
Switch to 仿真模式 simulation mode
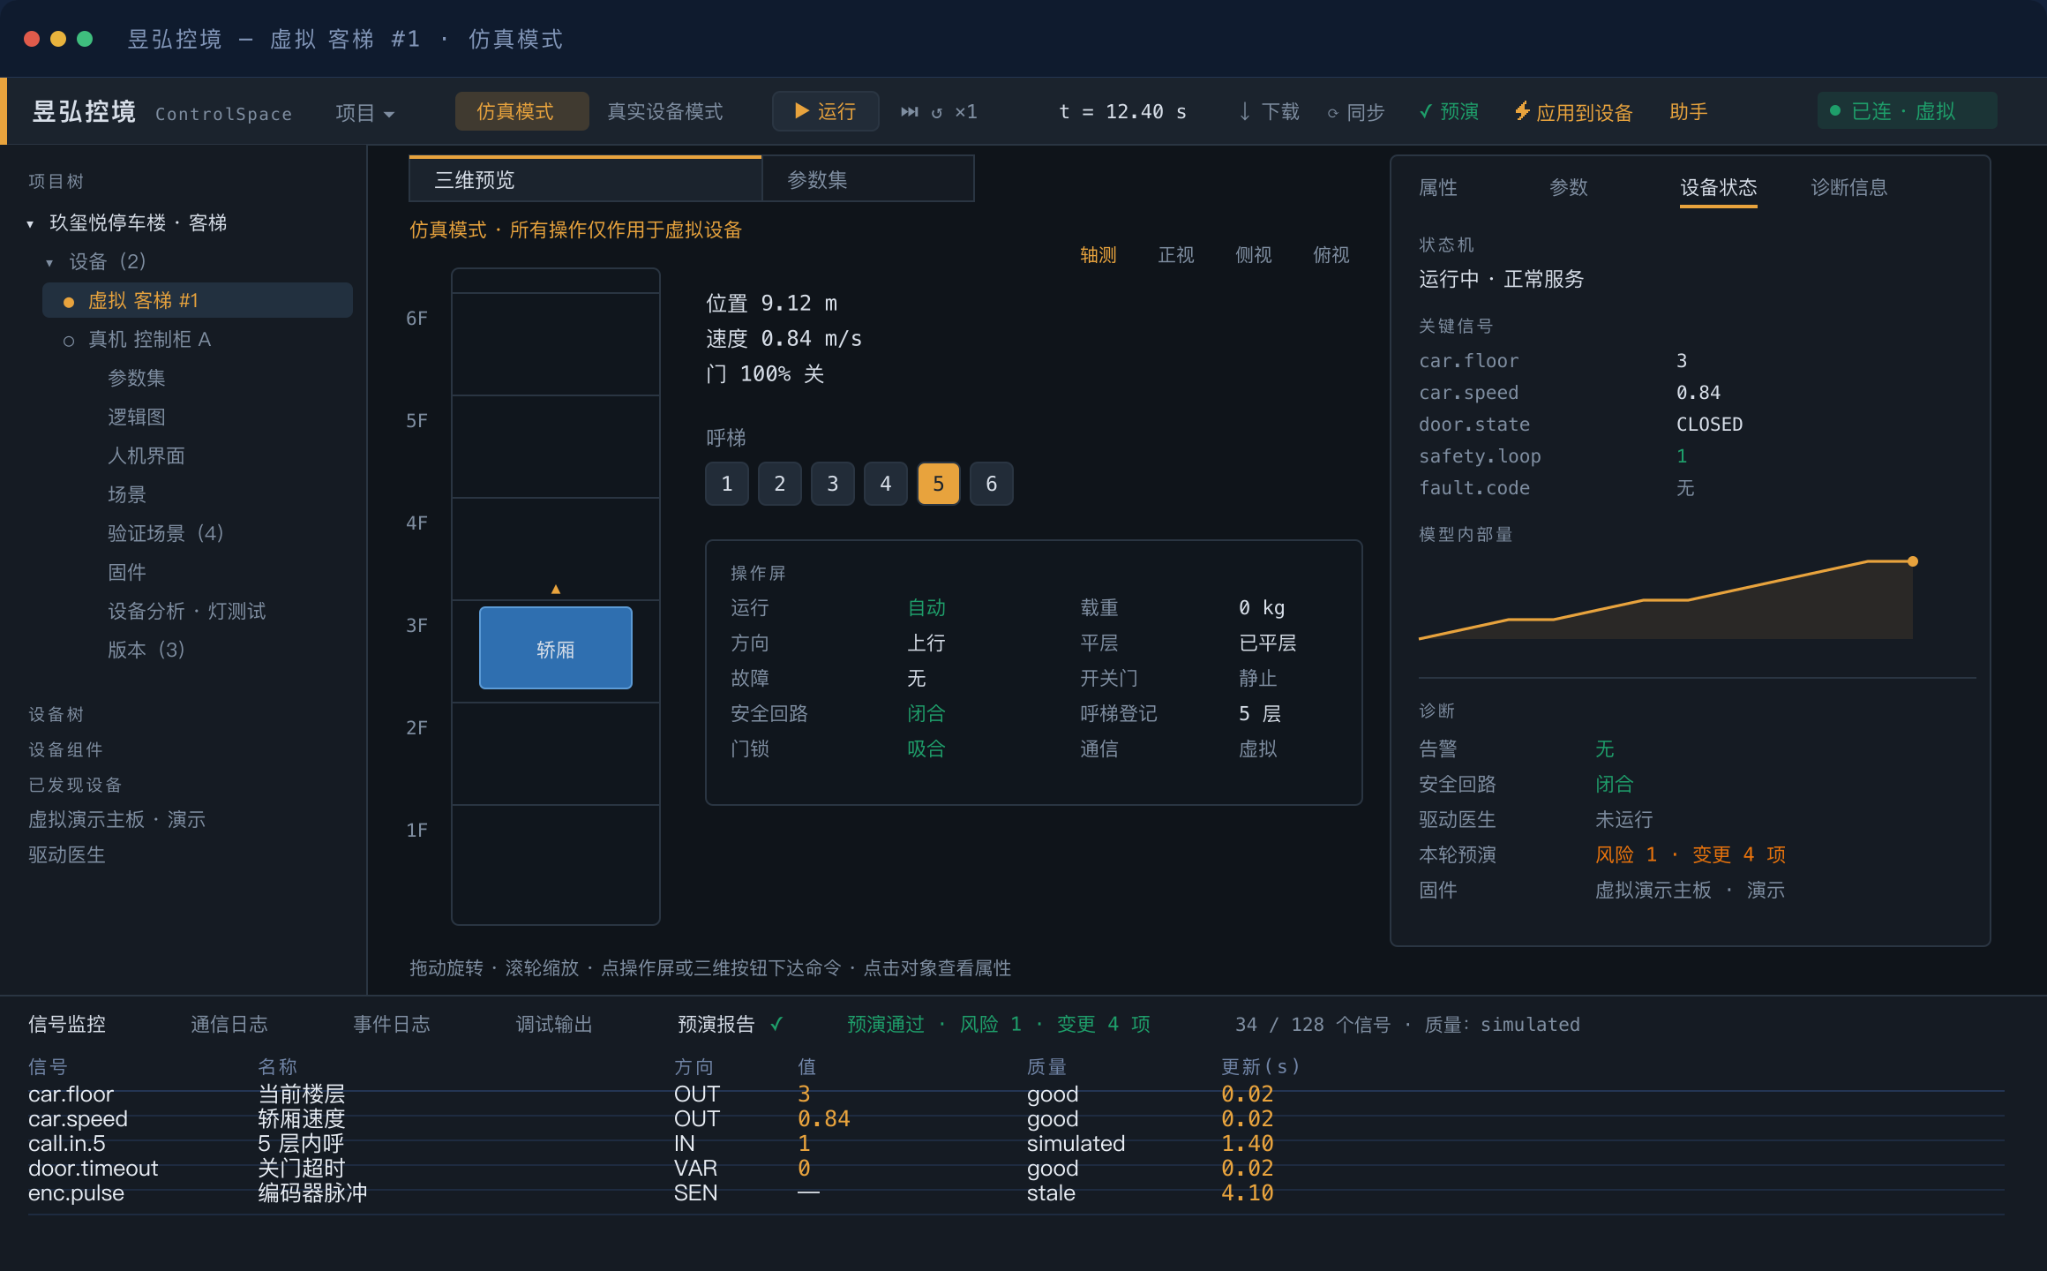521,111
